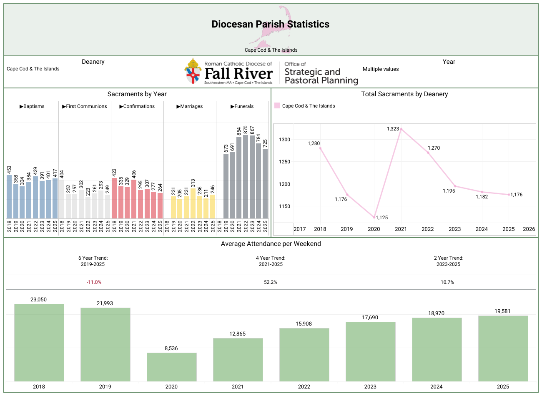Click the Fall River diocese crest logo

click(x=193, y=71)
